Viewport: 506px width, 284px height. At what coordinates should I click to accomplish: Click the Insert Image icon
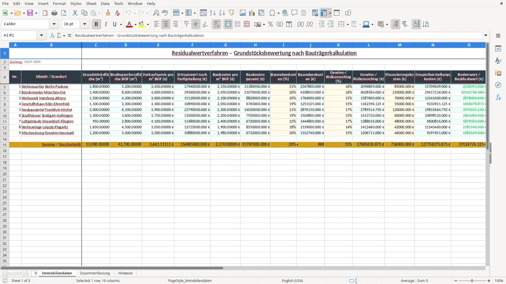(x=243, y=13)
